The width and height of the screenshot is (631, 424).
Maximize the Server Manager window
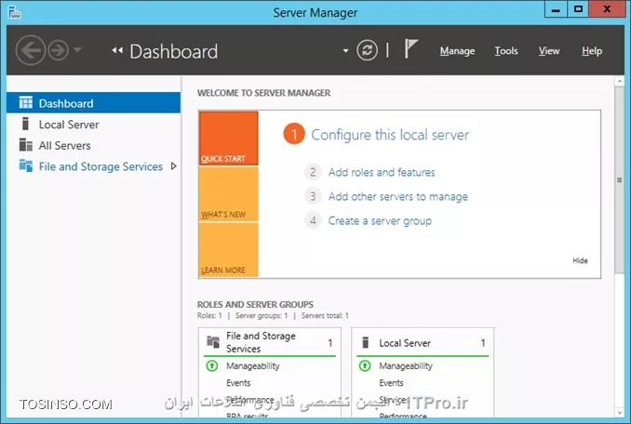578,9
